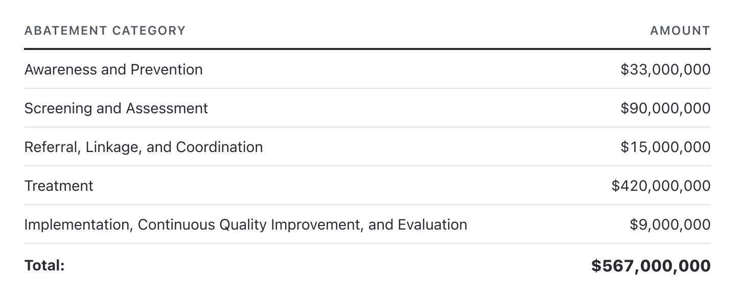Click the $90,000,000 amount value
741x301 pixels.
pyautogui.click(x=665, y=108)
